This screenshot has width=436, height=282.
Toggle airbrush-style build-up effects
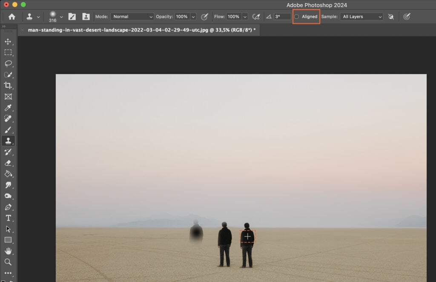pyautogui.click(x=256, y=17)
